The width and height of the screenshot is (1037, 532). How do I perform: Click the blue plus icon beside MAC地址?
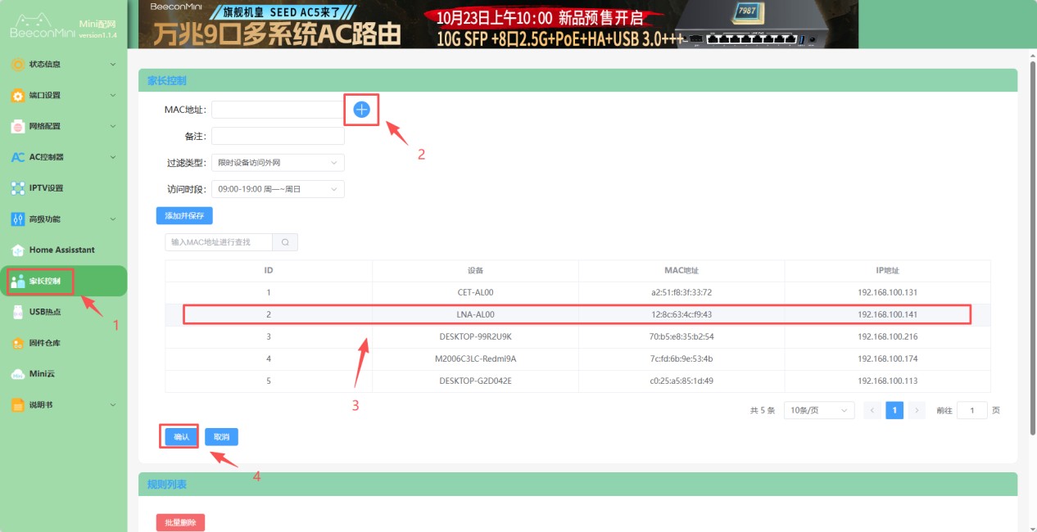click(361, 110)
